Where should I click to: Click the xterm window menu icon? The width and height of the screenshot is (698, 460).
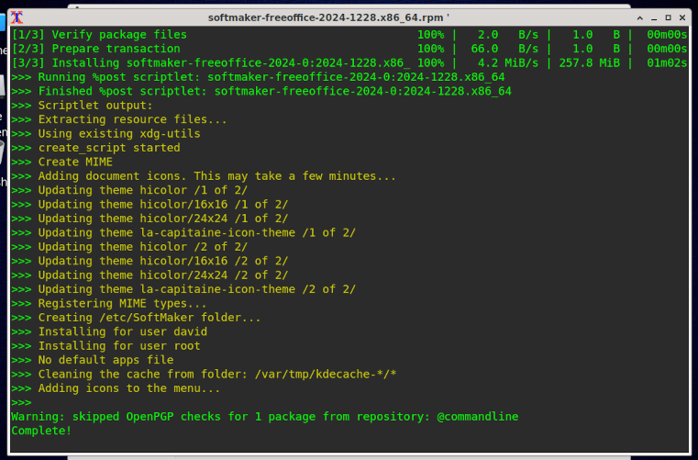point(17,17)
